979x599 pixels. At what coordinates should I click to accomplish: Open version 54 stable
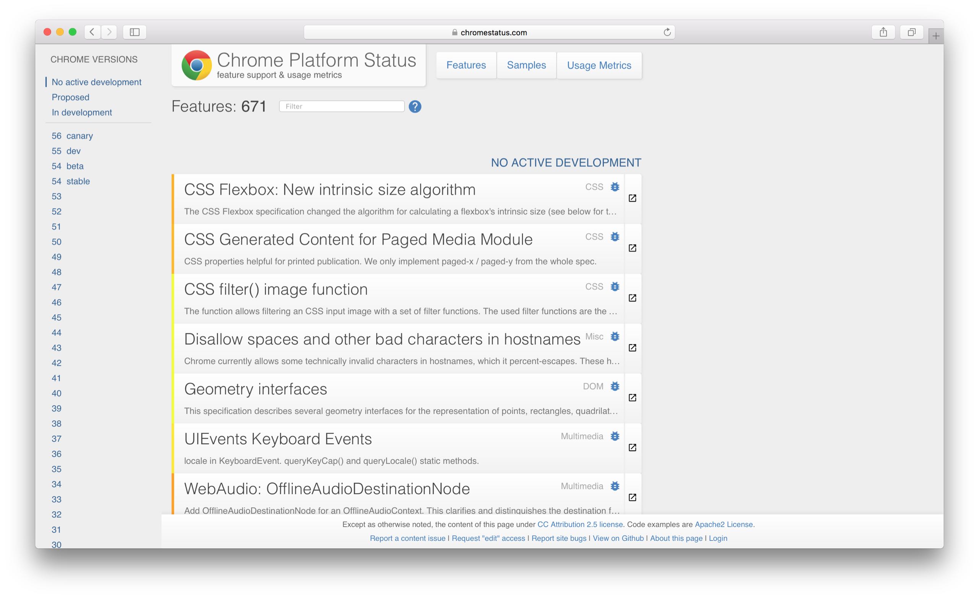click(x=71, y=181)
